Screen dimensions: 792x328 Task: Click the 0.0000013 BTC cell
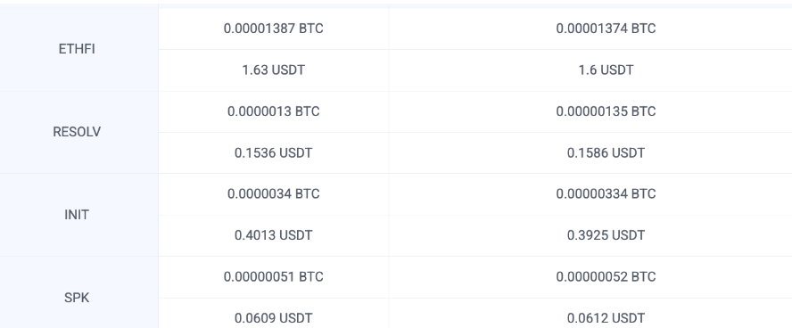pos(273,111)
